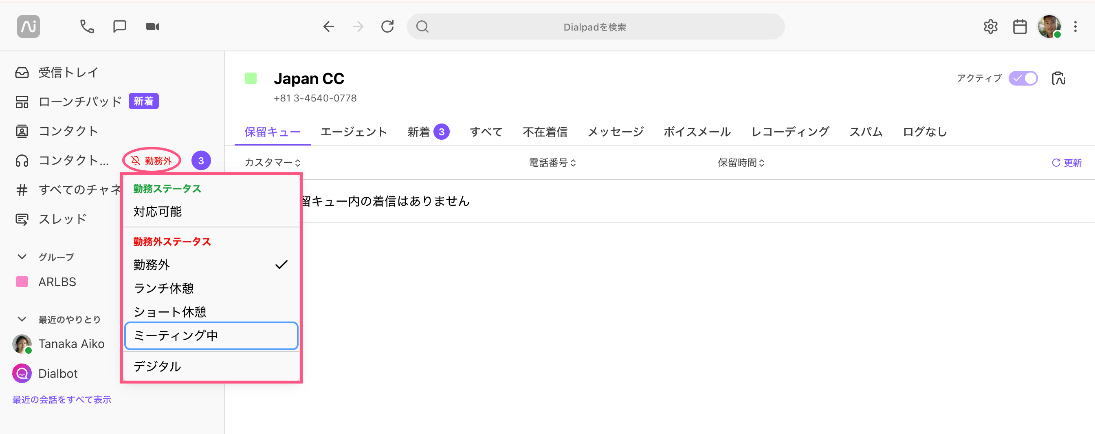Switch to 保留キュー tab
This screenshot has width=1095, height=434.
coord(273,132)
